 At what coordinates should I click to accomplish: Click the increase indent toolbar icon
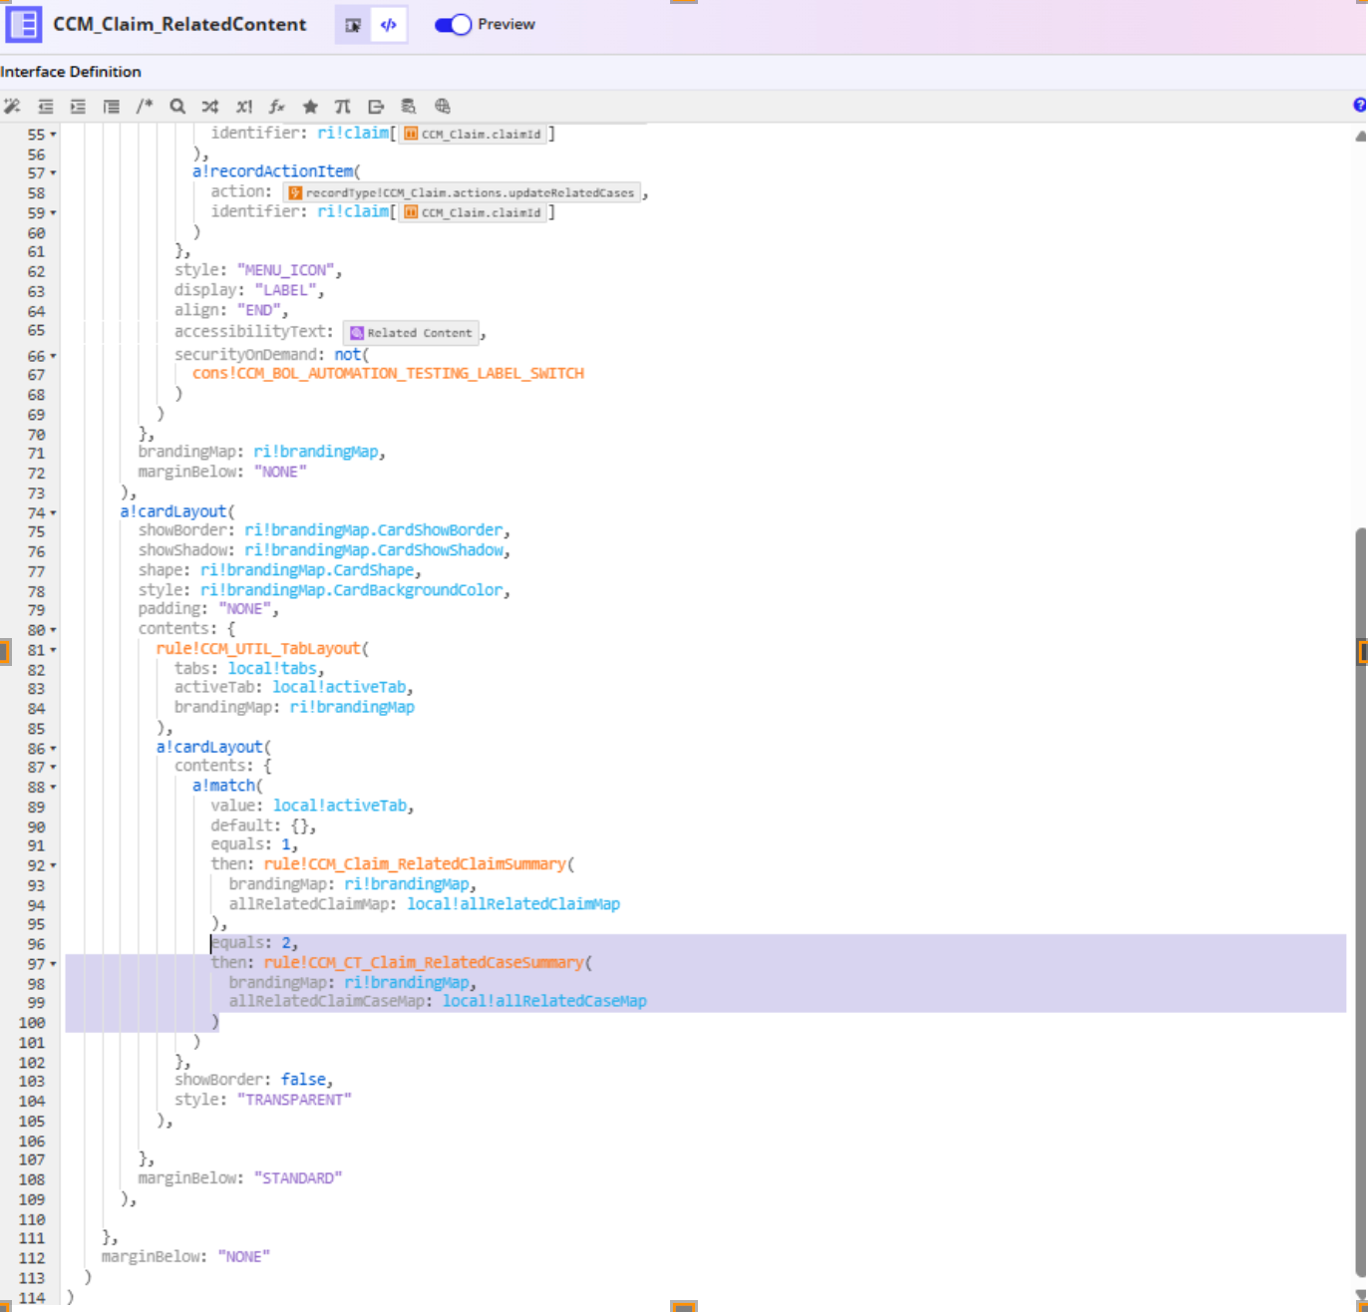[x=78, y=107]
